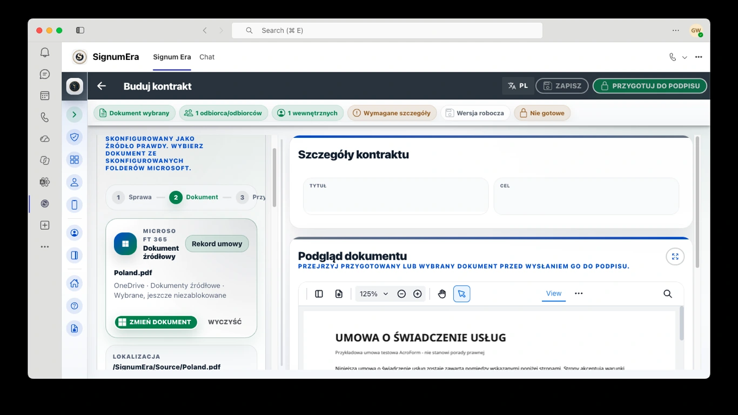
Task: Open Teams Chat from the left rail
Action: point(45,74)
